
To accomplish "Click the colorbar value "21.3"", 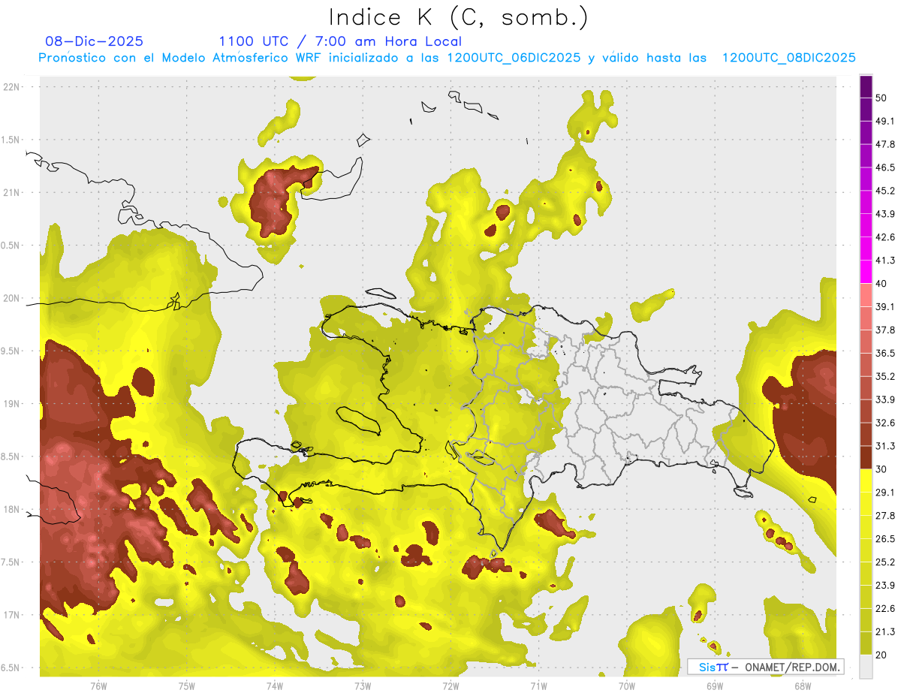I will 885,632.
